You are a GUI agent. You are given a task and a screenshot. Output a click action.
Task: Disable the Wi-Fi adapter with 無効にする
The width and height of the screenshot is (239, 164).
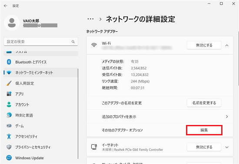(204, 45)
